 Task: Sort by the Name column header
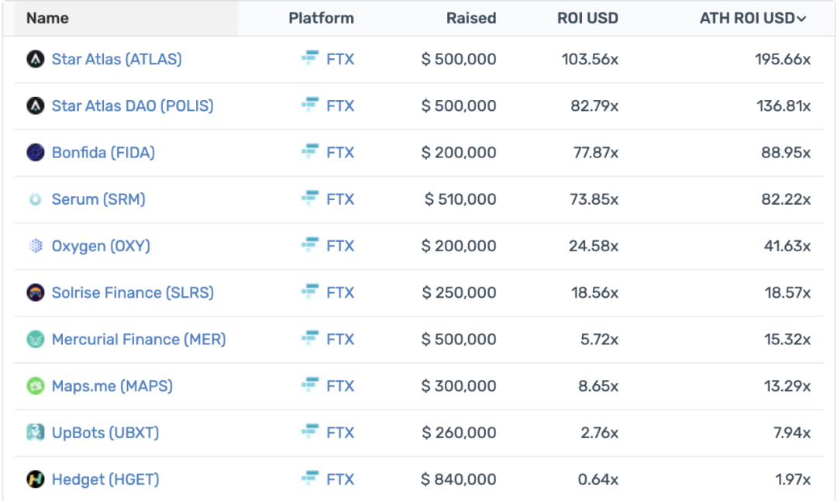click(x=47, y=18)
